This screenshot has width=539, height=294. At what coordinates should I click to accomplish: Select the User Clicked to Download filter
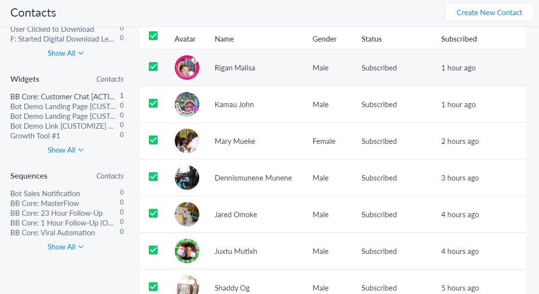coord(52,29)
